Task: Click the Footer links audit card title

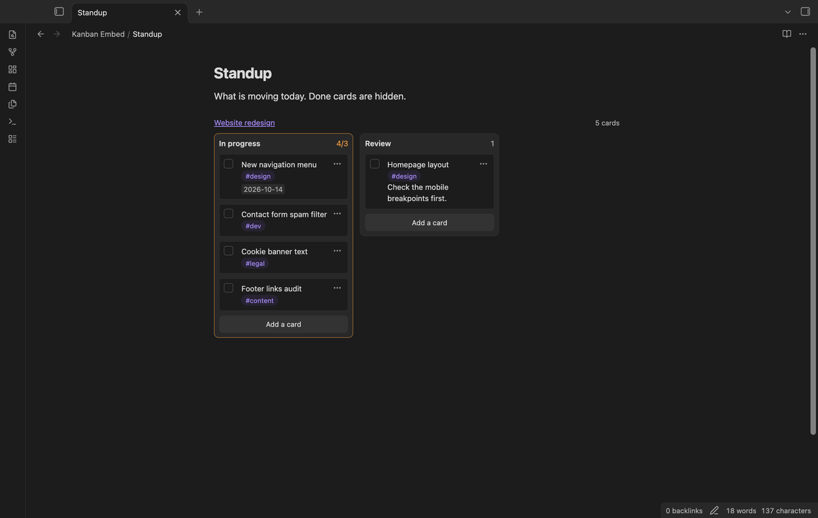Action: coord(271,289)
